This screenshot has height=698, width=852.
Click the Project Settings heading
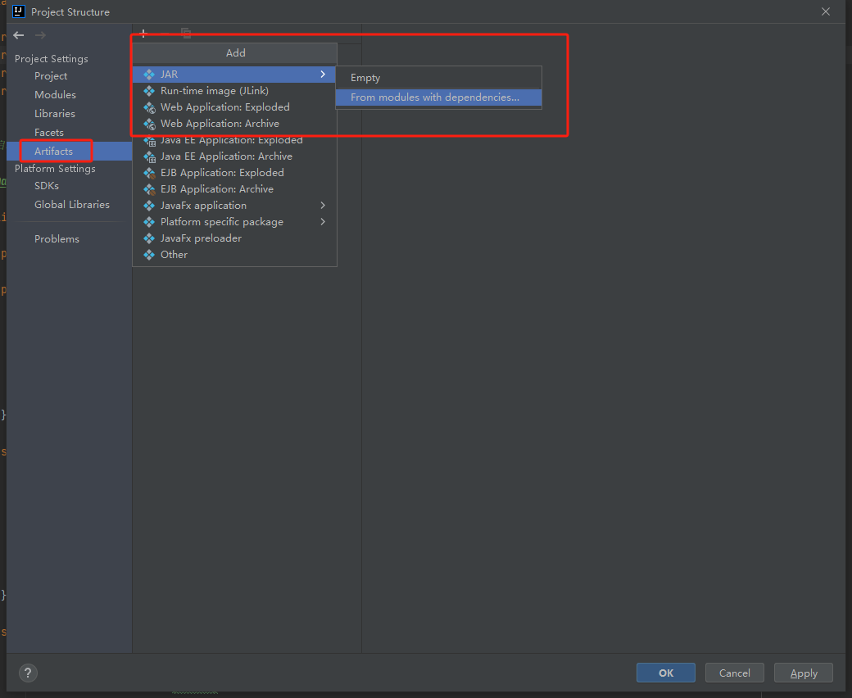pos(51,59)
